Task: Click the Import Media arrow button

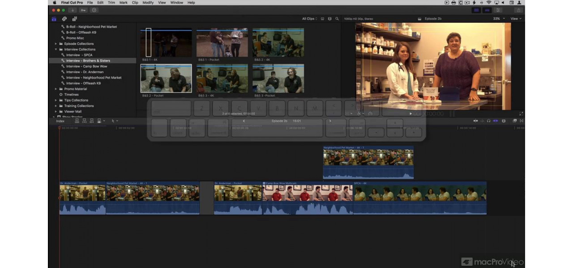Action: point(73,10)
